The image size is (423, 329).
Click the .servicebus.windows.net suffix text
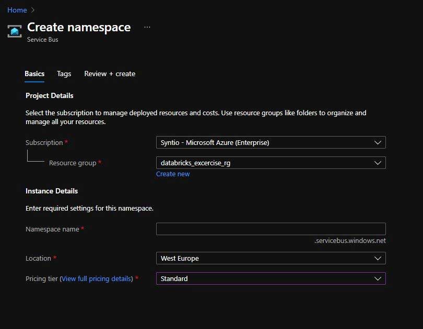coord(350,240)
